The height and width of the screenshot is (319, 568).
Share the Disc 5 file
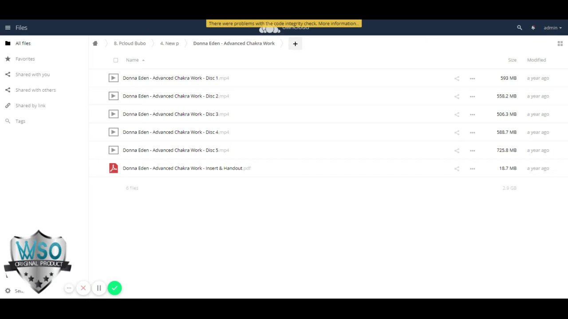click(457, 151)
